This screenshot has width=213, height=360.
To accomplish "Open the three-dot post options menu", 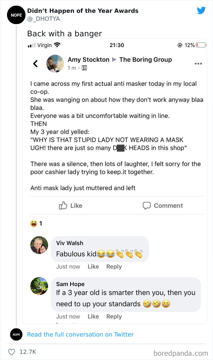I will (x=198, y=64).
